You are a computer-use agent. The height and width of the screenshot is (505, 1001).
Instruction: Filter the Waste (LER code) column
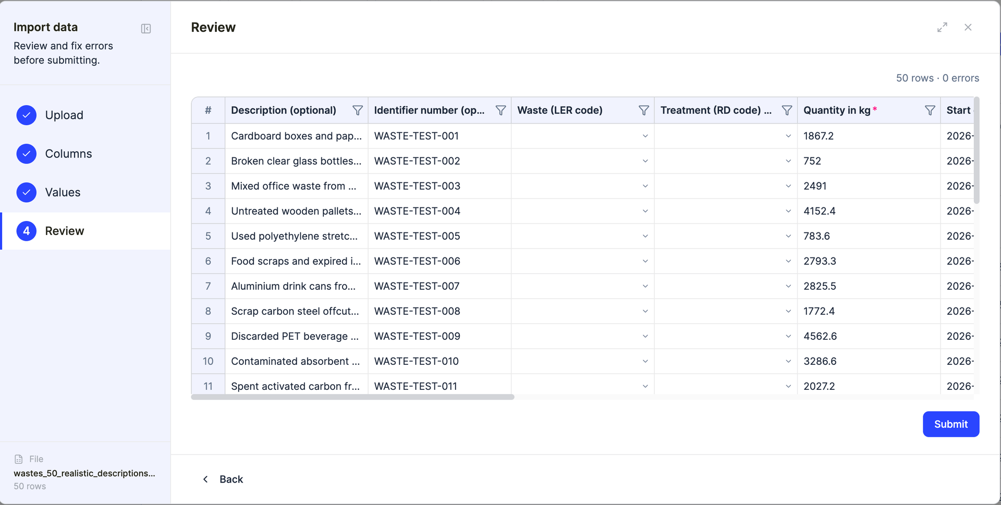[x=644, y=110]
